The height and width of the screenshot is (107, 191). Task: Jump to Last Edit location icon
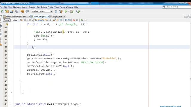(x=21, y=20)
